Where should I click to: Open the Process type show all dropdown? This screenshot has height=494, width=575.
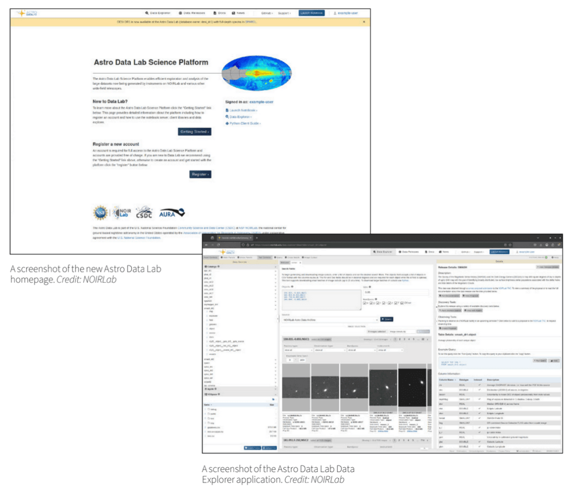pos(298,350)
